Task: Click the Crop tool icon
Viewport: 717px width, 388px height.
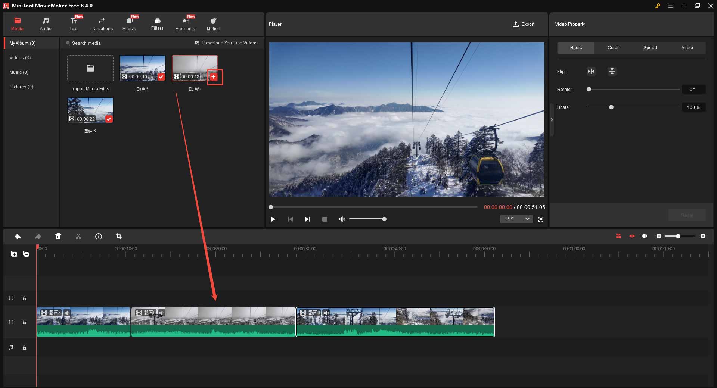Action: (x=119, y=236)
